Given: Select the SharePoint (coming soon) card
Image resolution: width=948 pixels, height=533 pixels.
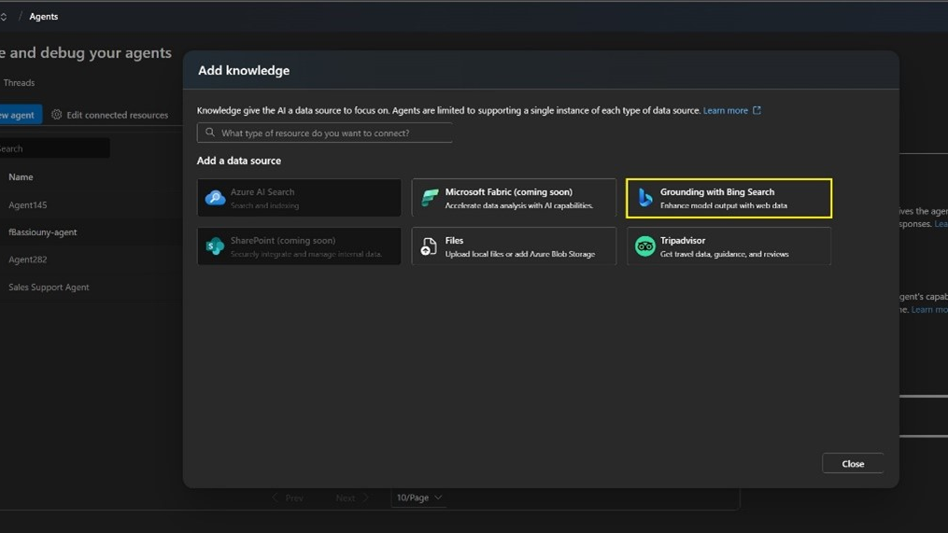Looking at the screenshot, I should coord(299,245).
